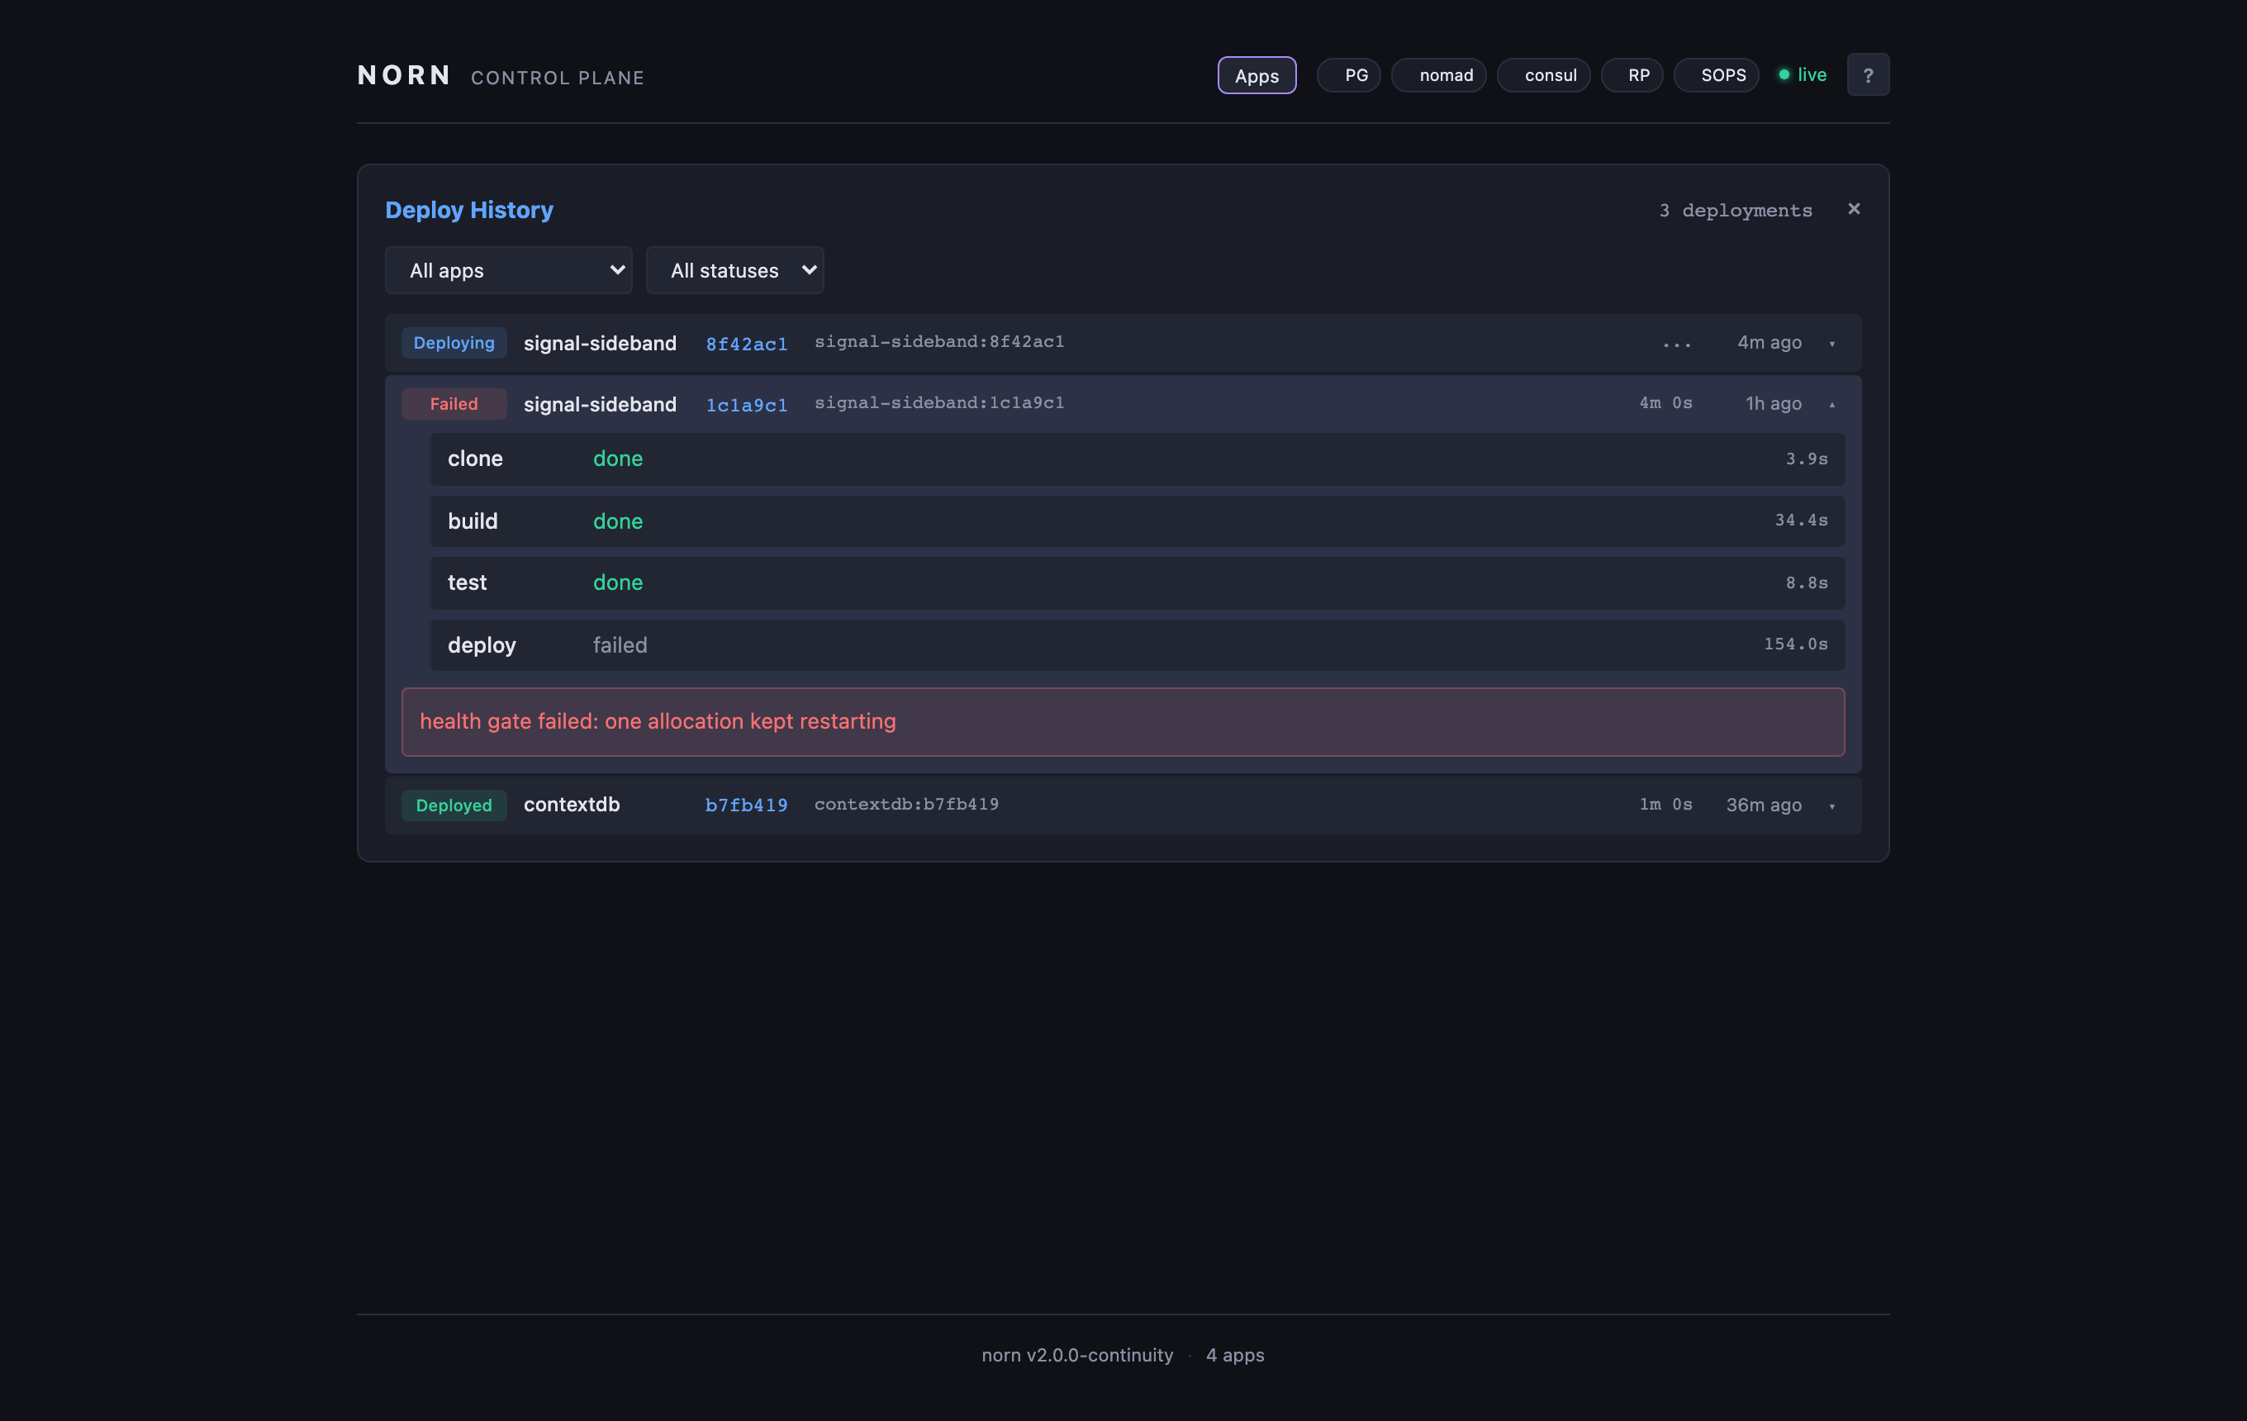Click the 36m ago timestamp
This screenshot has height=1421, width=2247.
[x=1764, y=806]
